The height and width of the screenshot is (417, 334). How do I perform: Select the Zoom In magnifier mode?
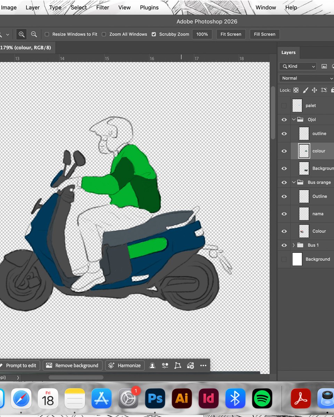(22, 34)
